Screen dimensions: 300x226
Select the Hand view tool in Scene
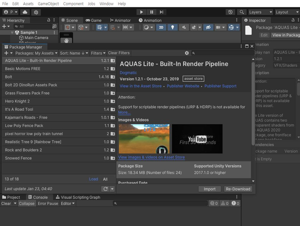pyautogui.click(x=66, y=41)
